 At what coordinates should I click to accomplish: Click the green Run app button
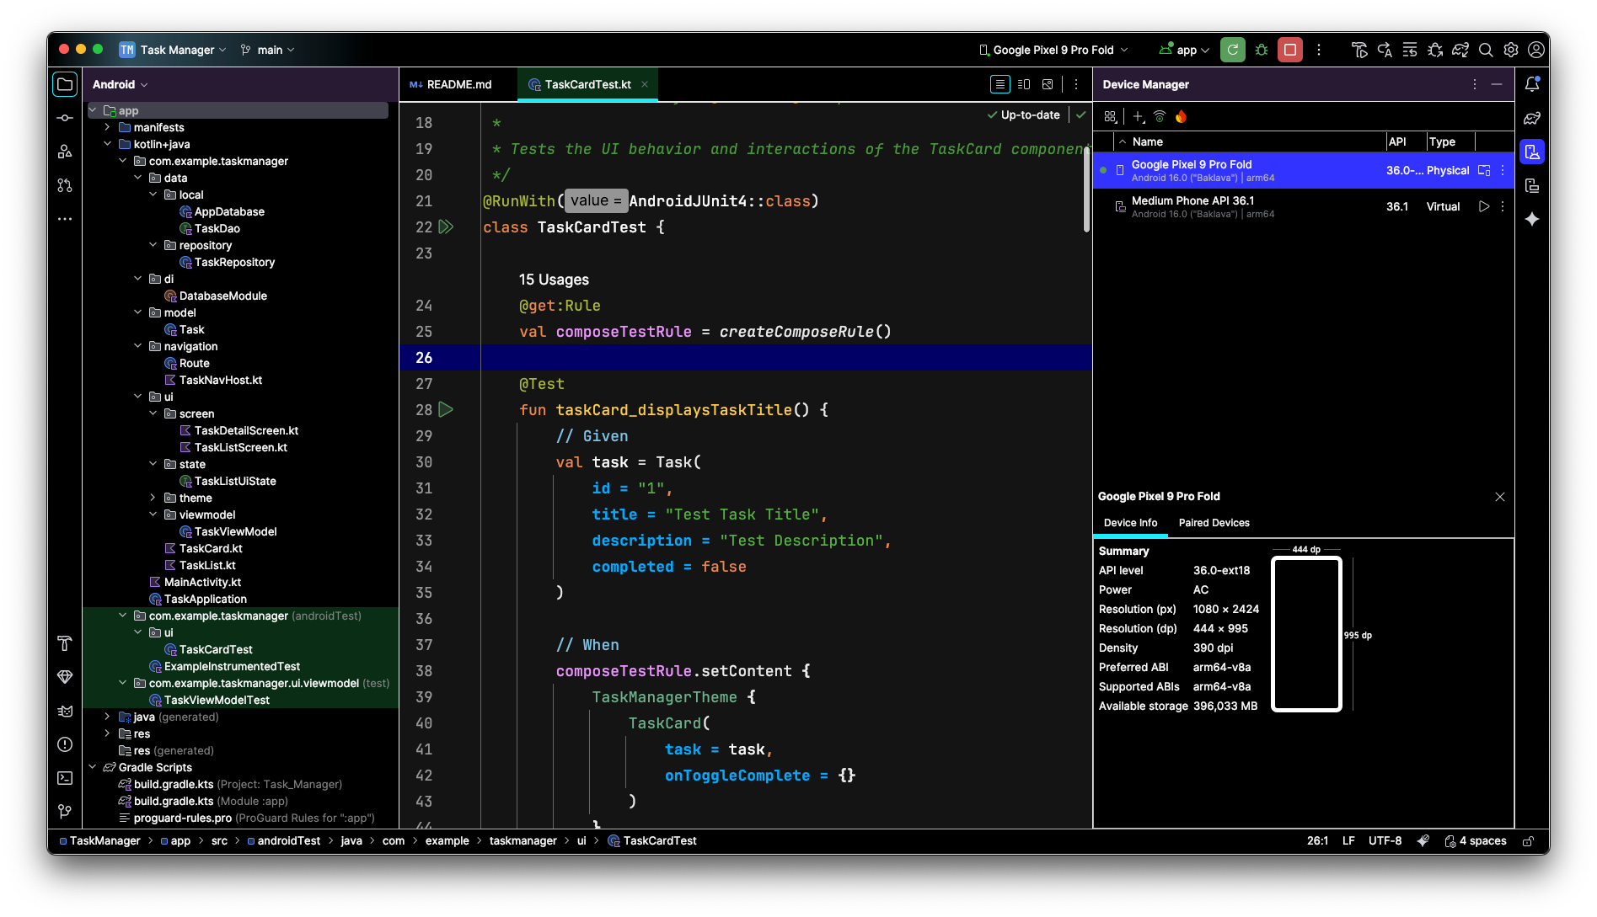[x=1232, y=50]
